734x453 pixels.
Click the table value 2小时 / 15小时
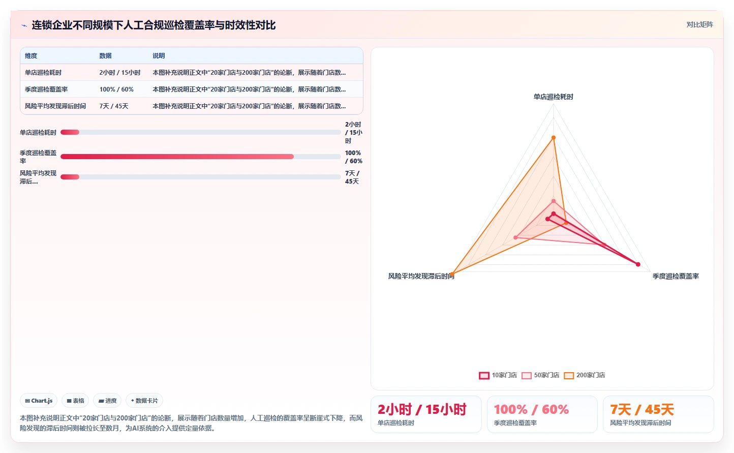(120, 73)
